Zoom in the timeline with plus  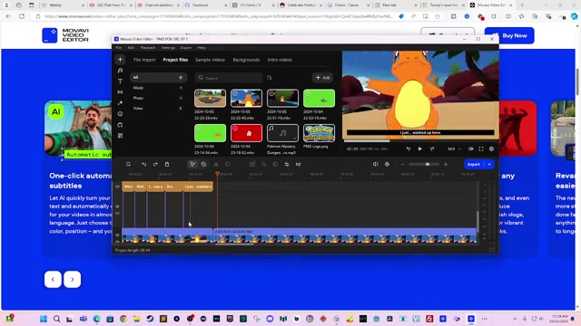pyautogui.click(x=446, y=165)
